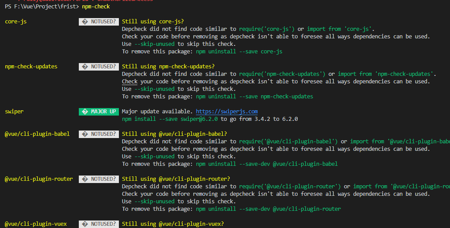Screen dimensions: 450x228
Task: Select the @vue/cli-plugin-babel package name
Action: click(37, 134)
